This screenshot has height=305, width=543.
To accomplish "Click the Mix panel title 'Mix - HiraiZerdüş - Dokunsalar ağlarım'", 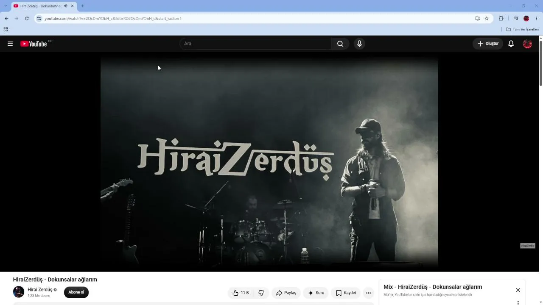I will pos(433,287).
